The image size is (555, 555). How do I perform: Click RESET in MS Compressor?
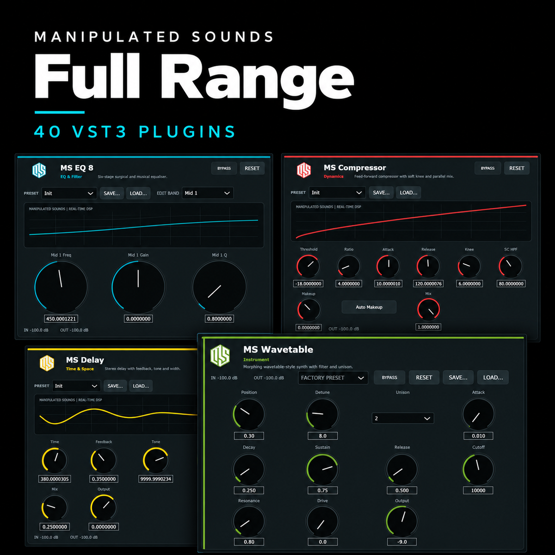(517, 168)
